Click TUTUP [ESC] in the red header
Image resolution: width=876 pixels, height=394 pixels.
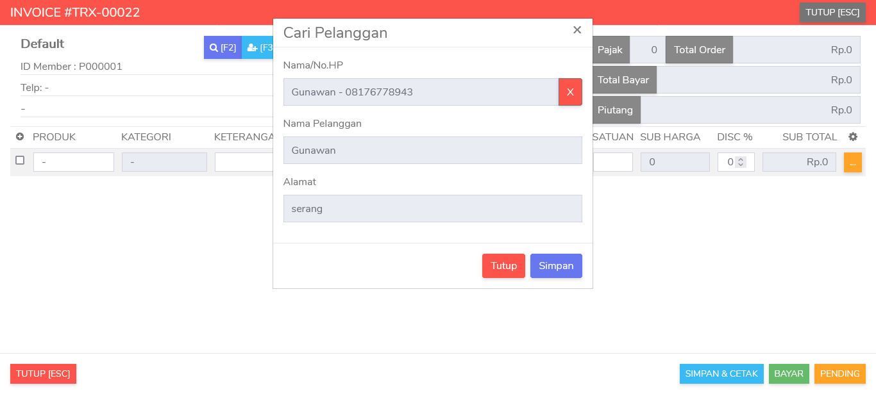(x=832, y=13)
